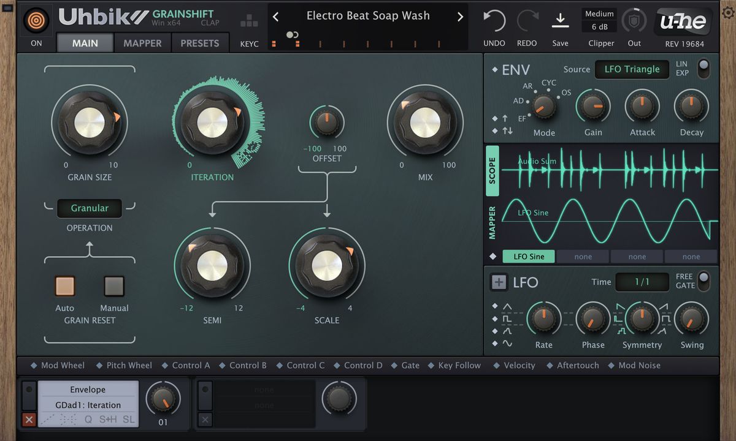Click the ENV Attack knob

coord(642,106)
